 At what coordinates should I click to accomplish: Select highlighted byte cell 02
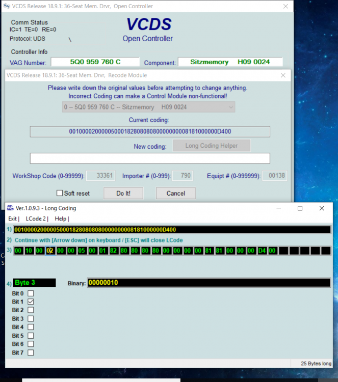click(x=50, y=251)
